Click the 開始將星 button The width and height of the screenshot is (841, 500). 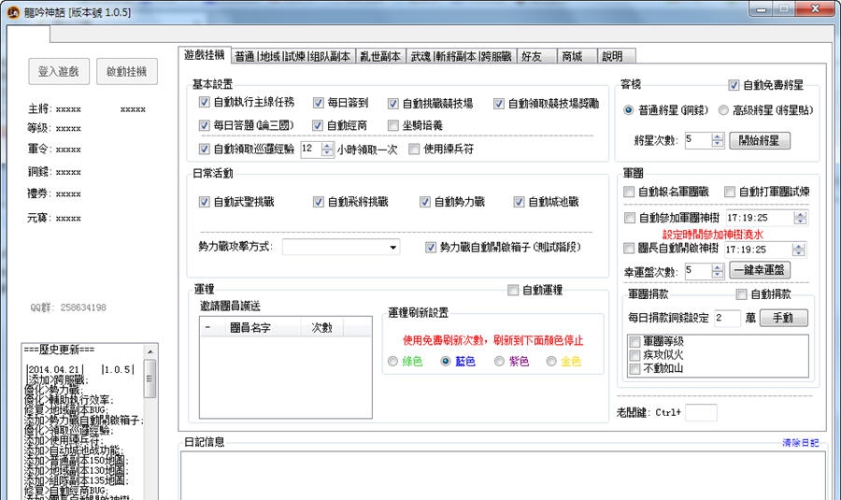[760, 140]
